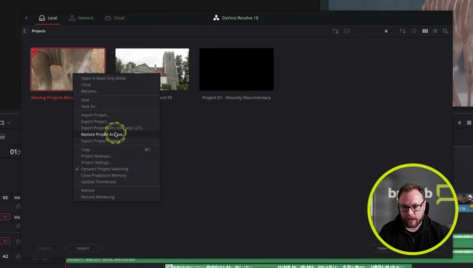Switch to thumbnail grid view
The width and height of the screenshot is (473, 268).
click(425, 31)
